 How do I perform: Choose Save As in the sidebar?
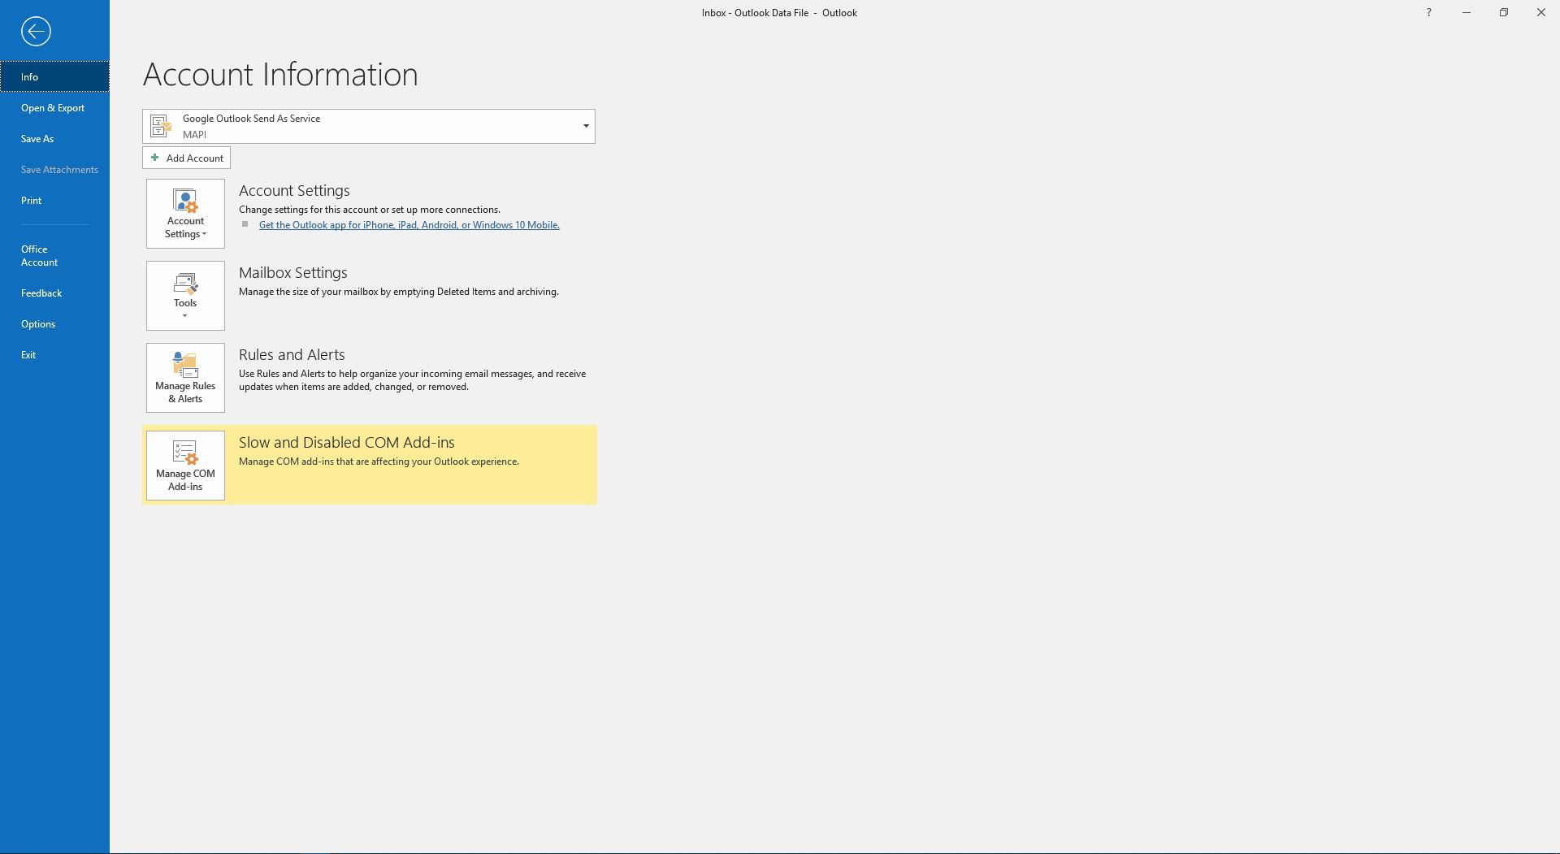pyautogui.click(x=54, y=139)
